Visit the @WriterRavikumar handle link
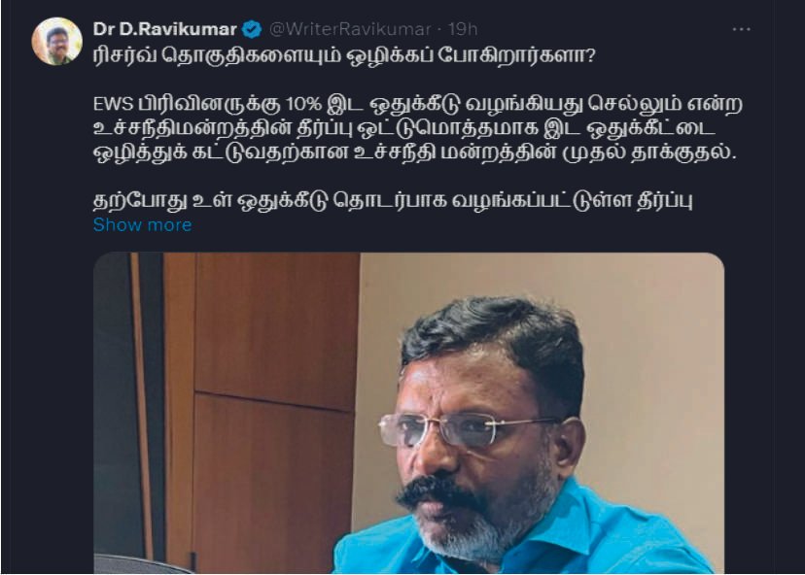This screenshot has height=575, width=805. 350,29
